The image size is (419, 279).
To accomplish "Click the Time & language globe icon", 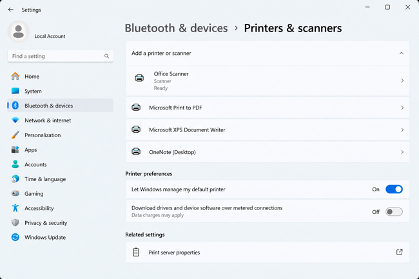I will pyautogui.click(x=15, y=178).
